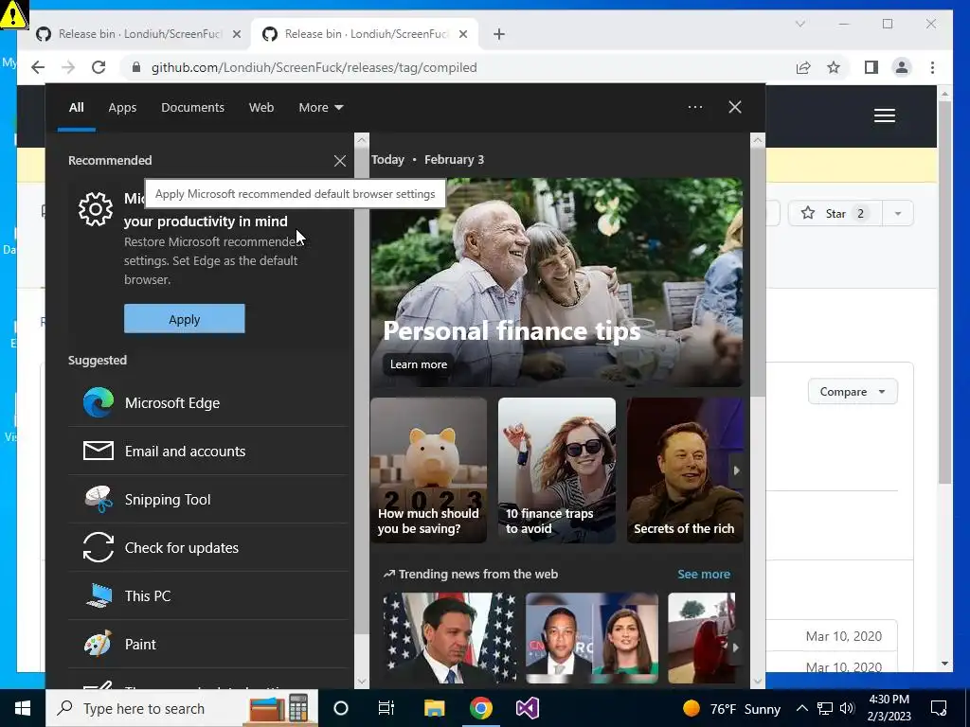The width and height of the screenshot is (970, 727).
Task: Click Learn more on finance tips
Action: pos(418,364)
